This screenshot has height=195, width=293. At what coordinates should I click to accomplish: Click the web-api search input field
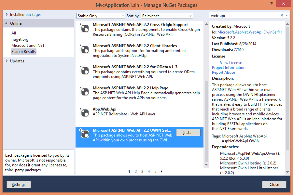click(x=244, y=16)
